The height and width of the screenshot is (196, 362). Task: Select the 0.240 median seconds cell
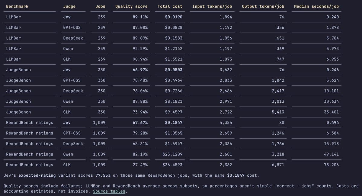coord(333,17)
